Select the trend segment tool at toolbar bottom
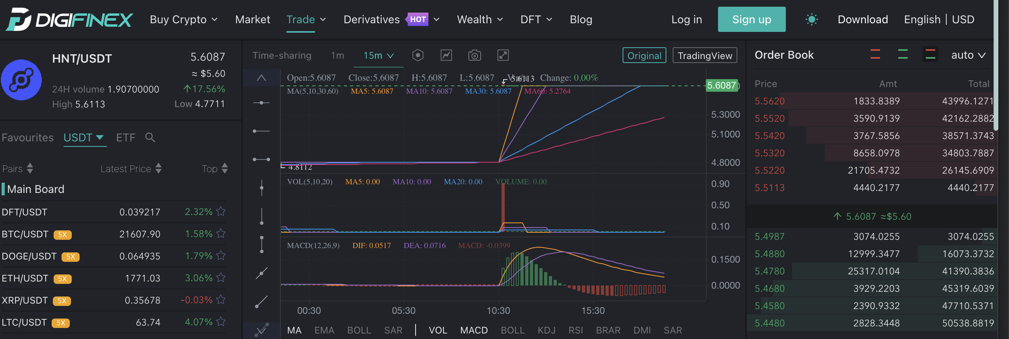 click(x=261, y=330)
